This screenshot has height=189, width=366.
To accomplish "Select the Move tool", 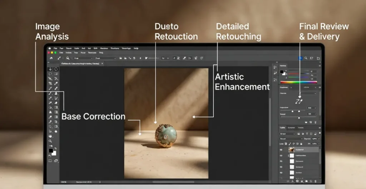I will 50,69.
